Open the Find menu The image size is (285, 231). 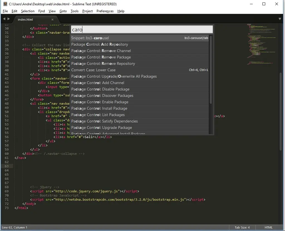[x=41, y=11]
